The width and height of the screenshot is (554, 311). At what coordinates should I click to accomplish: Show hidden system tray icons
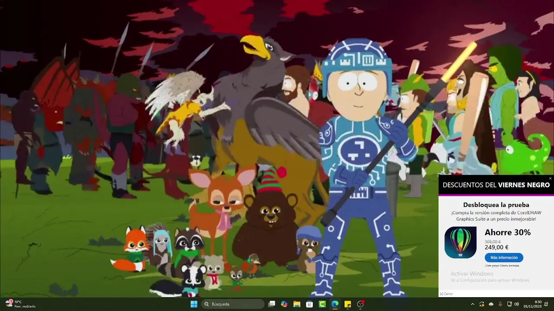(472, 304)
